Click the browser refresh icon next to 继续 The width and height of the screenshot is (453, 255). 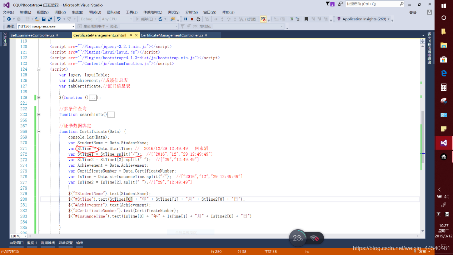pyautogui.click(x=160, y=19)
